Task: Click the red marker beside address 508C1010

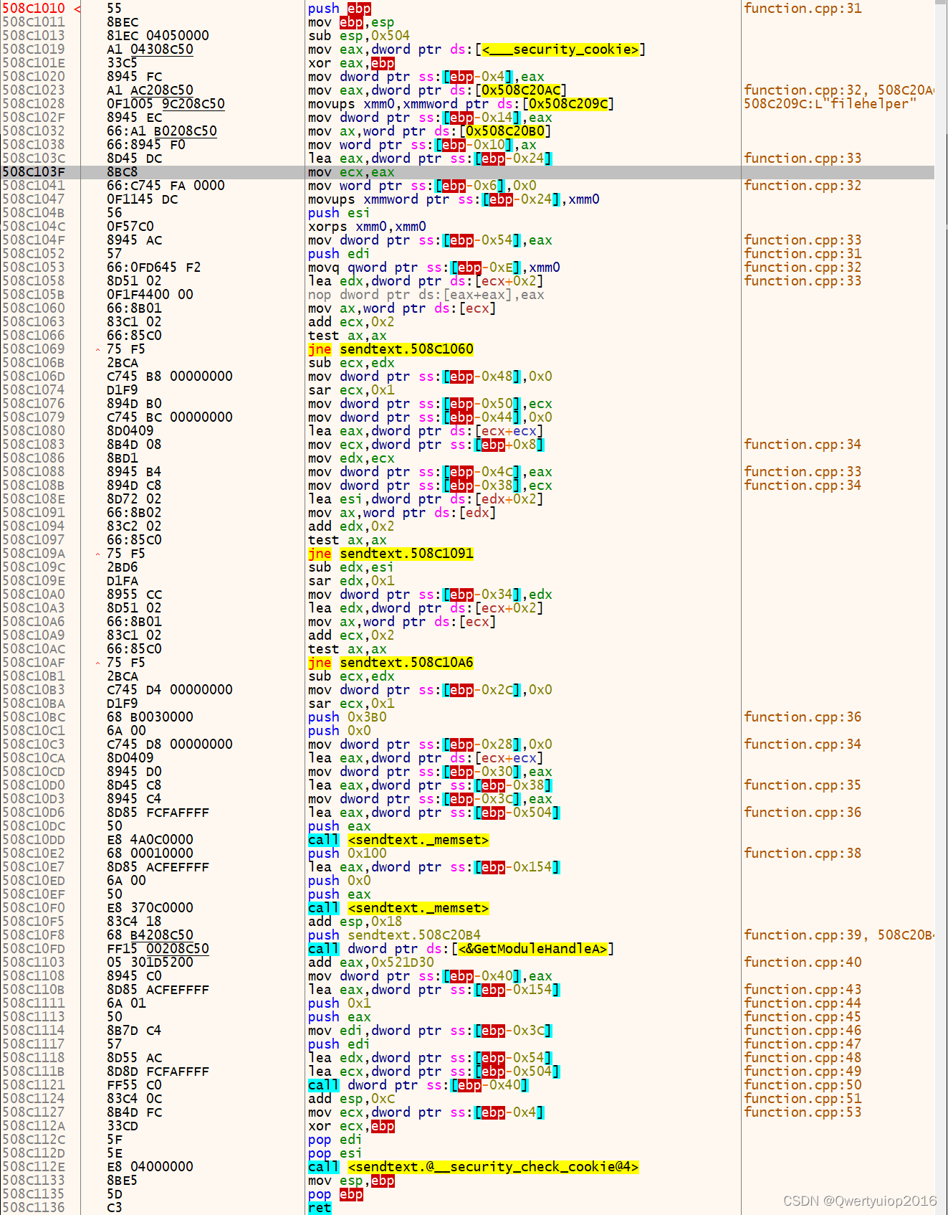Action: pyautogui.click(x=77, y=9)
